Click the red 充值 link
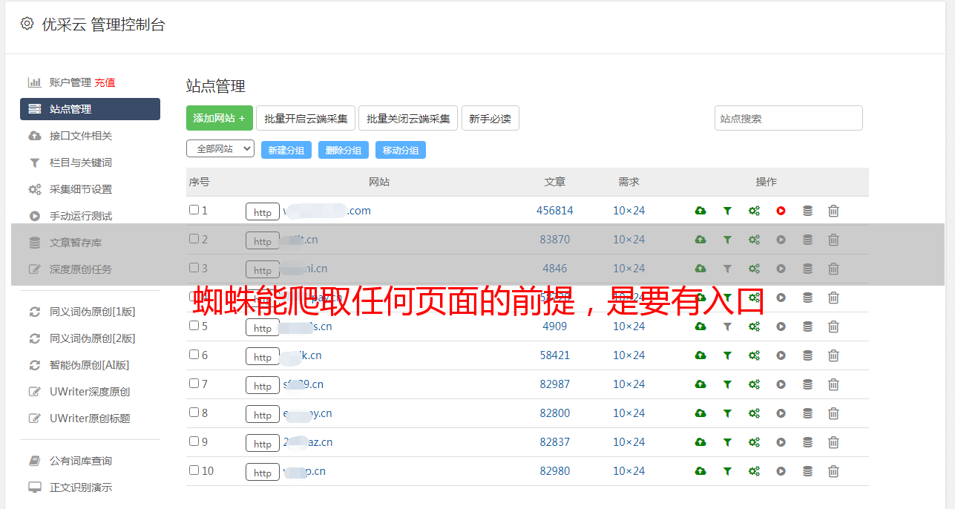Viewport: 955px width, 509px height. tap(105, 82)
